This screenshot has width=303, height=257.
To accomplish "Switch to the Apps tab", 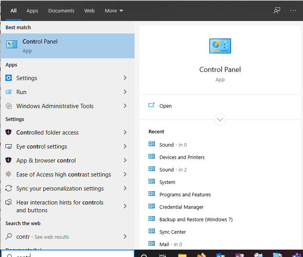I will click(x=32, y=10).
